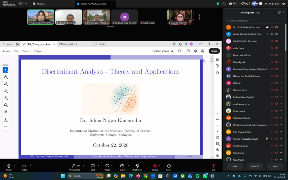Choose the comment bubble tool in Acrobat sidebar

[6, 77]
